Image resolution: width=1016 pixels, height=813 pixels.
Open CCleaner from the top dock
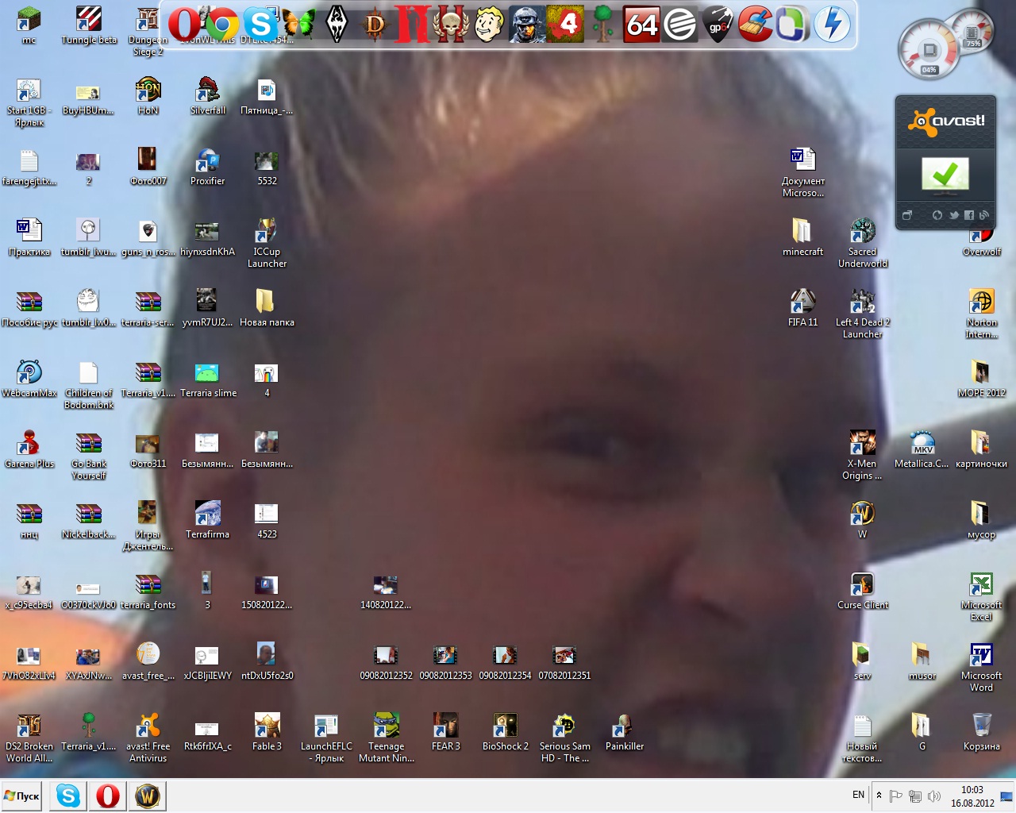coord(755,25)
